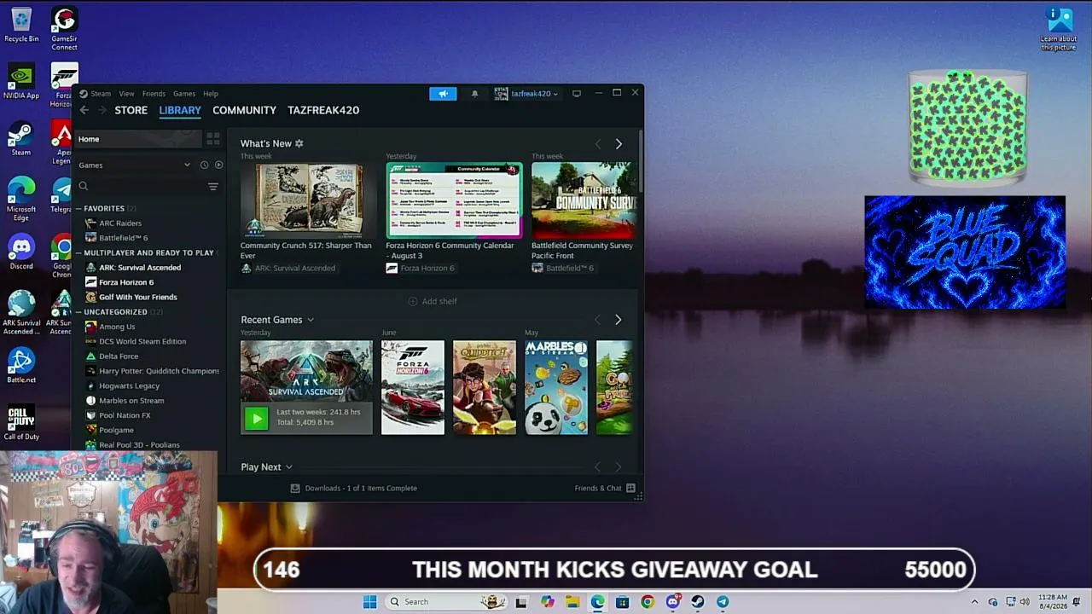Open the NVIDIA App desktop shortcut
The image size is (1092, 614).
point(21,82)
